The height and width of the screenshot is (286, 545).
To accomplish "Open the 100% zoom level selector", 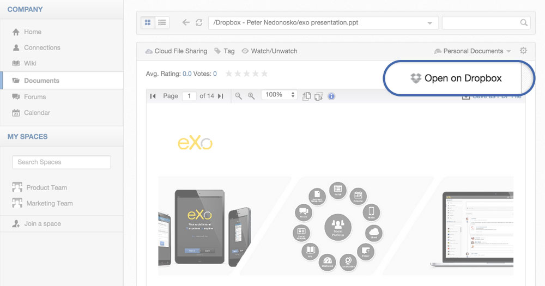I will (x=280, y=95).
